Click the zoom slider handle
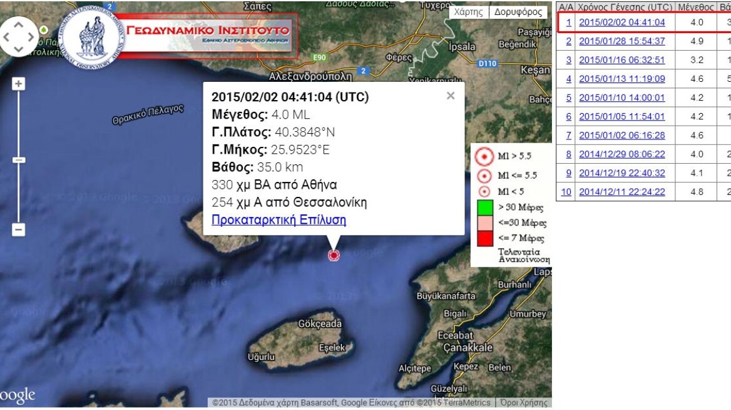This screenshot has width=731, height=410. point(19,160)
